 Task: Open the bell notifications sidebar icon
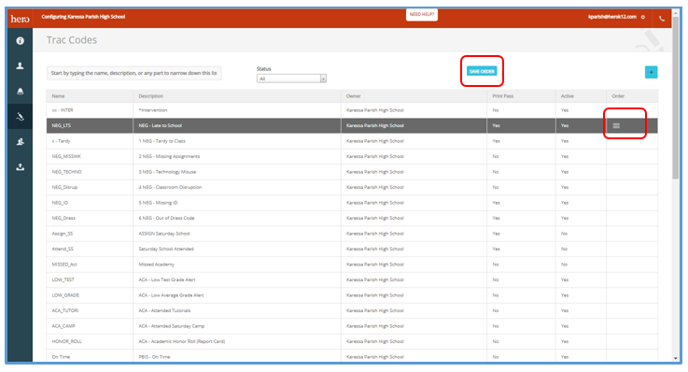21,92
